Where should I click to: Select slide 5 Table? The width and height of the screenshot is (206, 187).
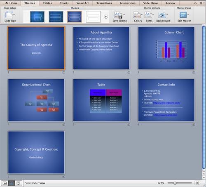[101, 100]
